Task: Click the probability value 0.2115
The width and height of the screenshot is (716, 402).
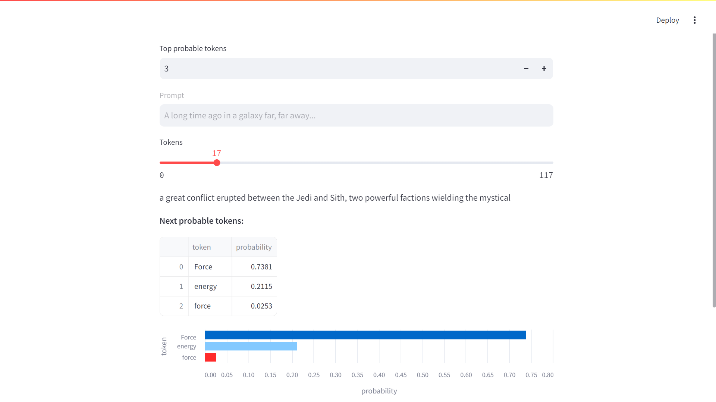Action: click(x=254, y=287)
